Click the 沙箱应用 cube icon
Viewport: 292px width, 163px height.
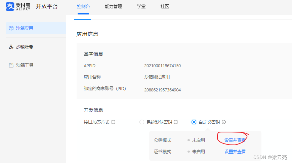click(11, 28)
